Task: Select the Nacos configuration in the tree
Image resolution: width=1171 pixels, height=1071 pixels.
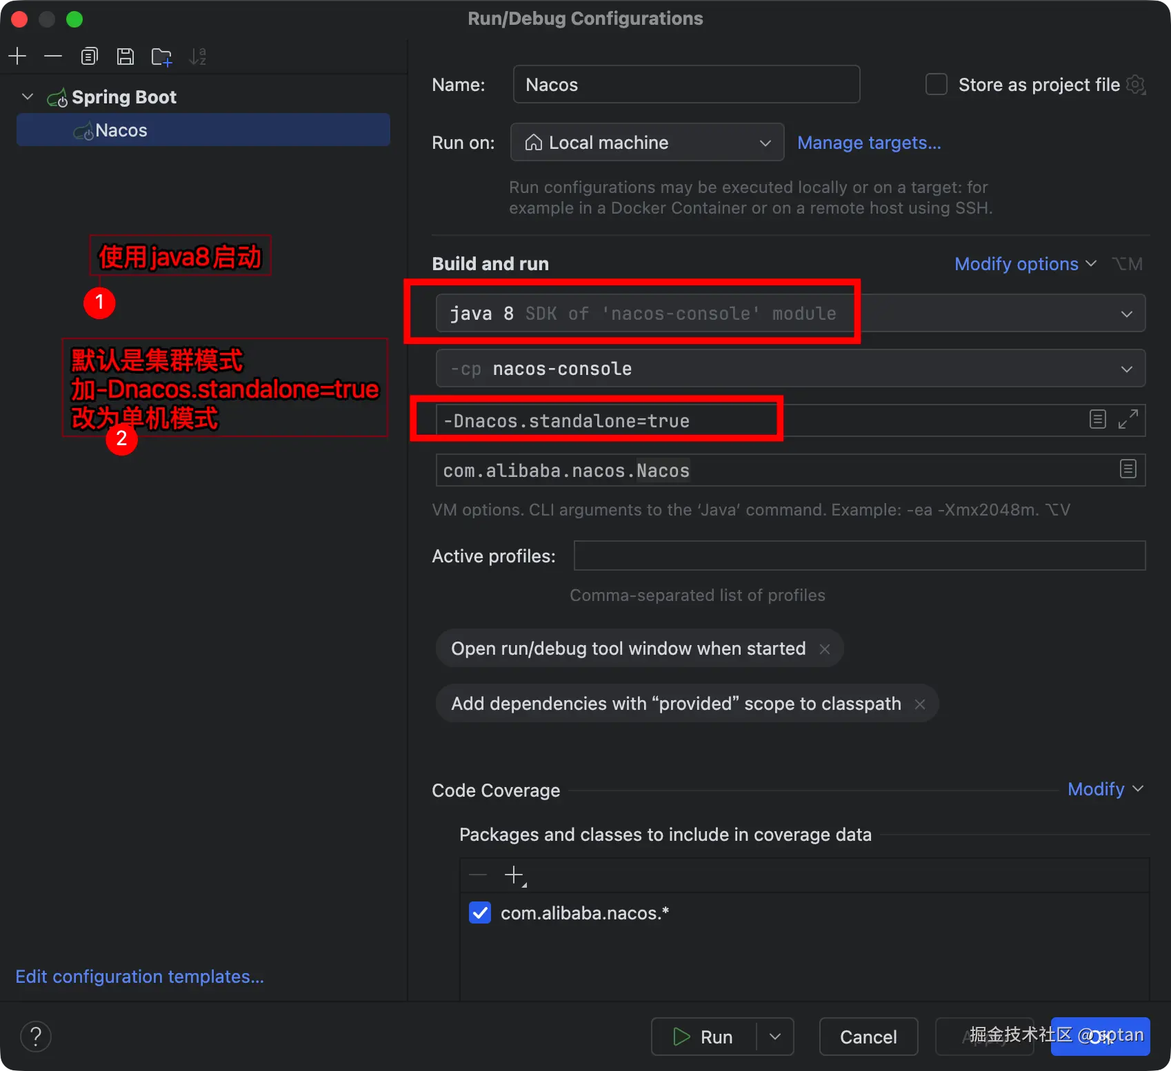Action: [203, 130]
